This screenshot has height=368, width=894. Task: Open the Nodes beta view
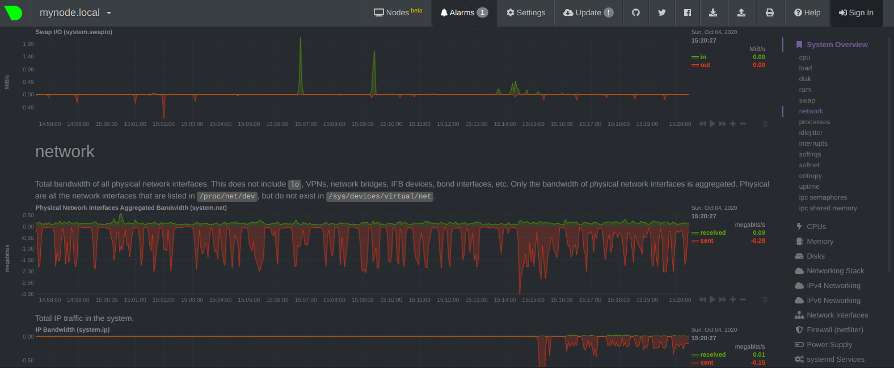398,12
